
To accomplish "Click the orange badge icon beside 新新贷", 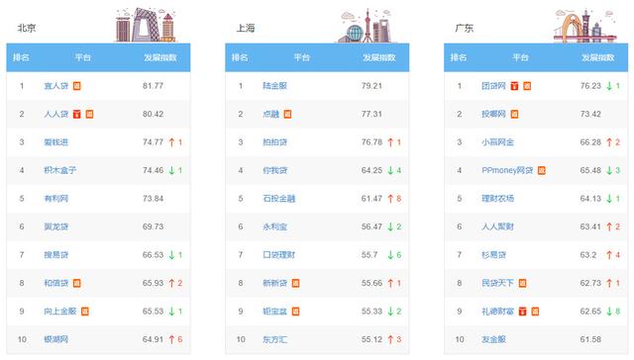I will pyautogui.click(x=295, y=283).
